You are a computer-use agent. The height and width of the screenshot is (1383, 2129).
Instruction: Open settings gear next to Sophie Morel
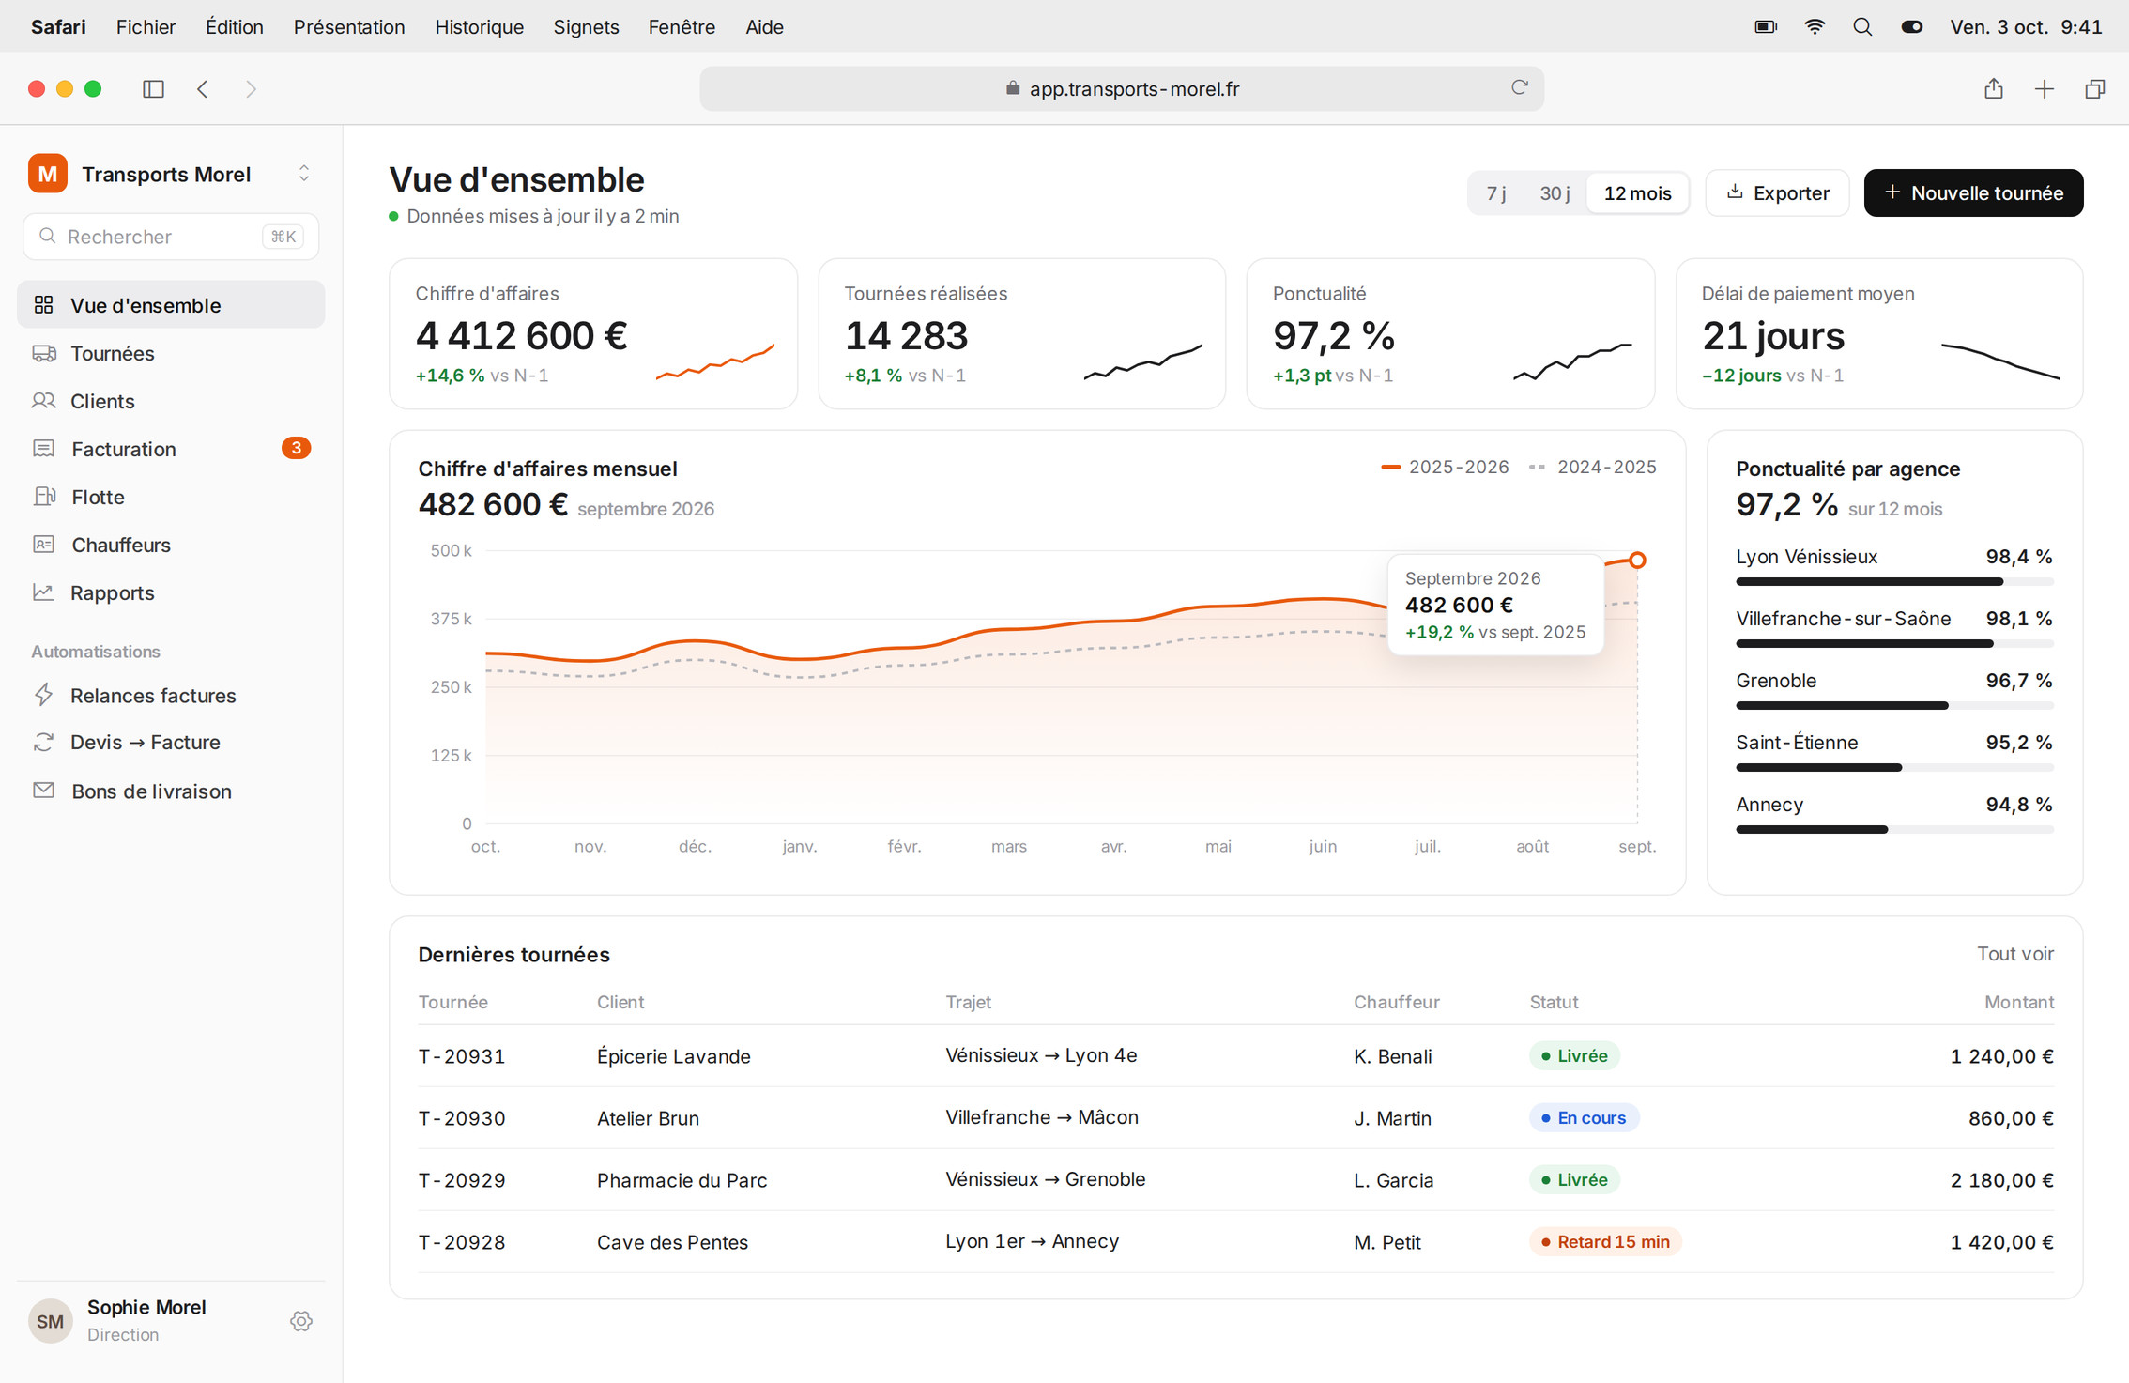[x=301, y=1321]
